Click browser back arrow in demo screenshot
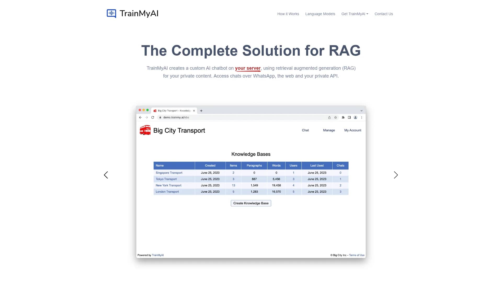This screenshot has height=282, width=502. [140, 118]
